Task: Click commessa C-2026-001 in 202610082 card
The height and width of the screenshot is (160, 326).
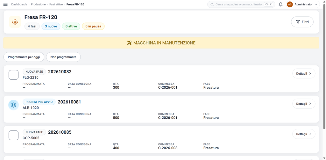Action: (168, 88)
